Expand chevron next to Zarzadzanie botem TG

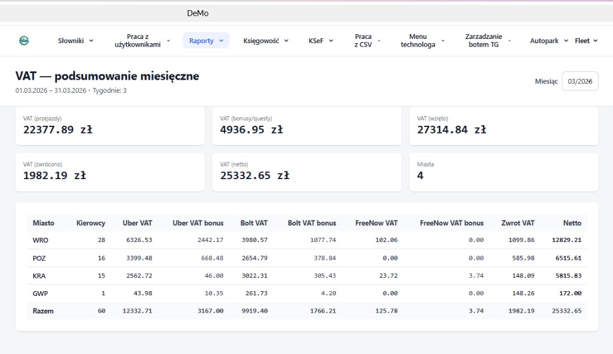click(509, 41)
